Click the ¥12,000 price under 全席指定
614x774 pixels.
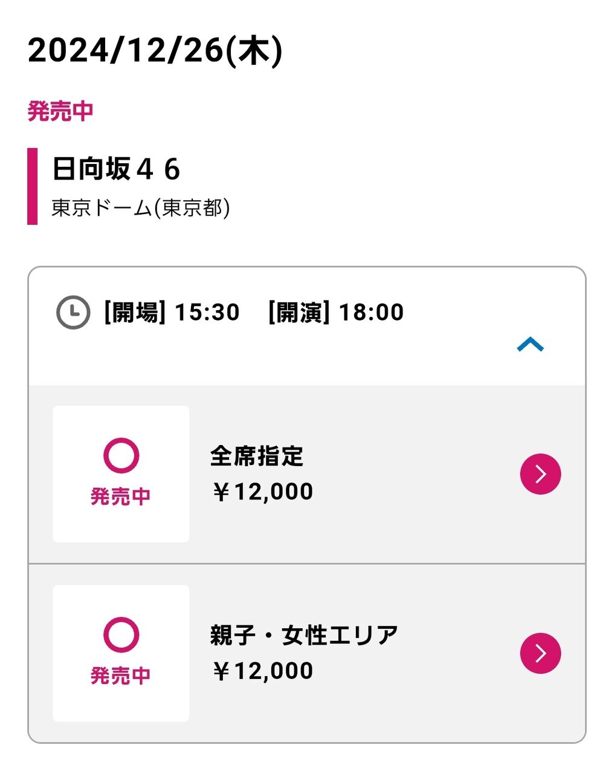click(262, 492)
